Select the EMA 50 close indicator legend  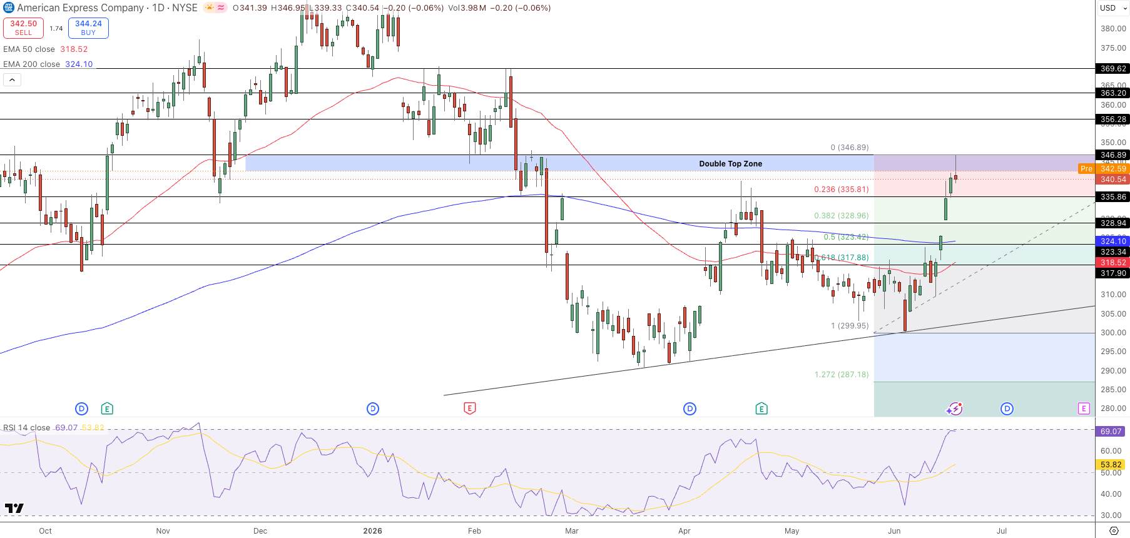point(29,49)
